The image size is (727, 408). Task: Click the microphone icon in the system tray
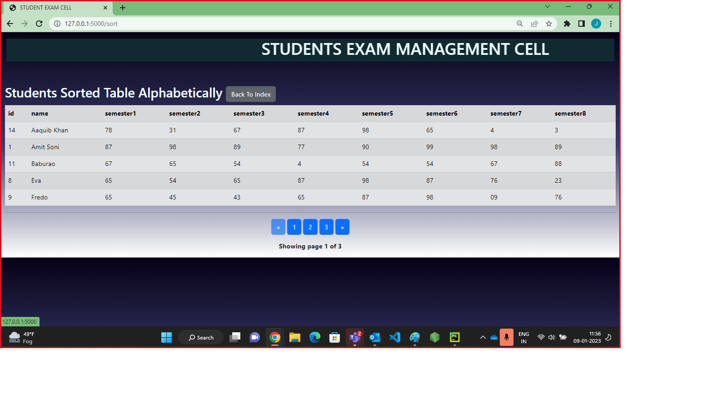tap(506, 337)
